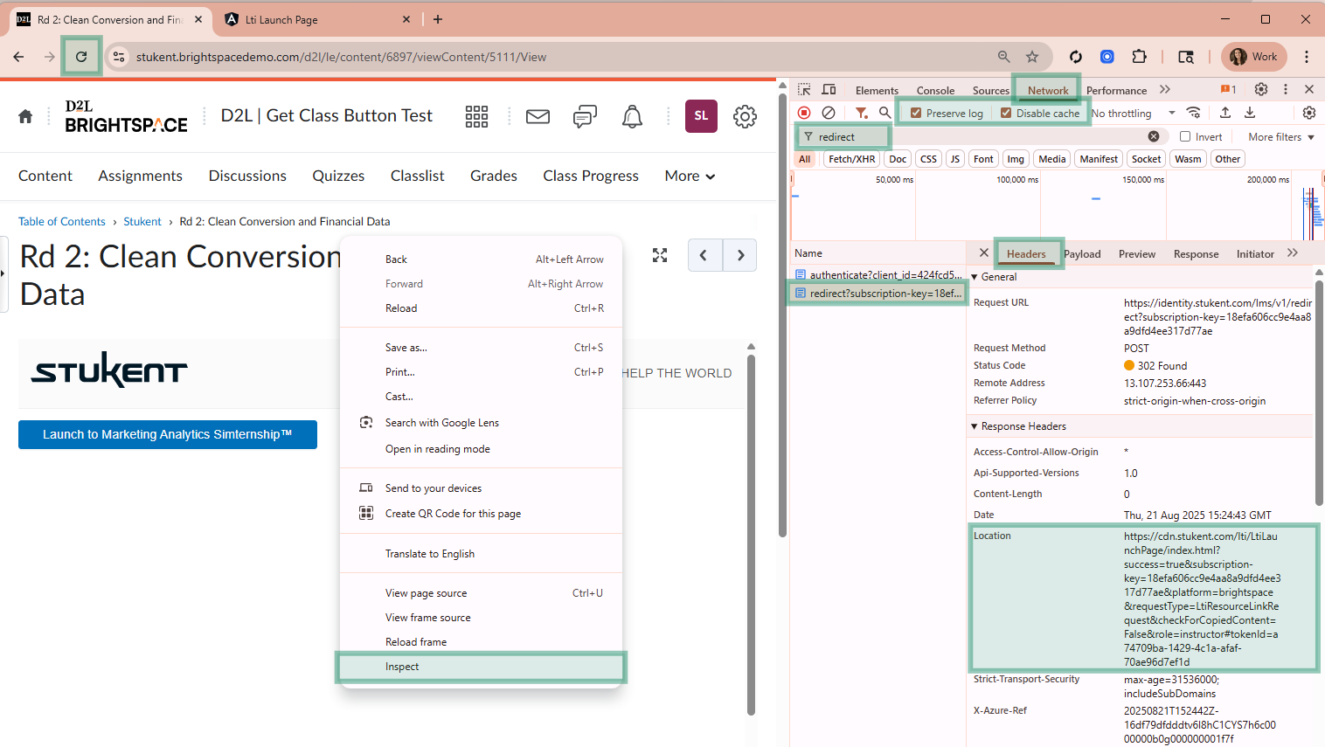Screen dimensions: 1325x747
Task: Click the headers pane vertical scrollbar
Action: tap(1319, 393)
